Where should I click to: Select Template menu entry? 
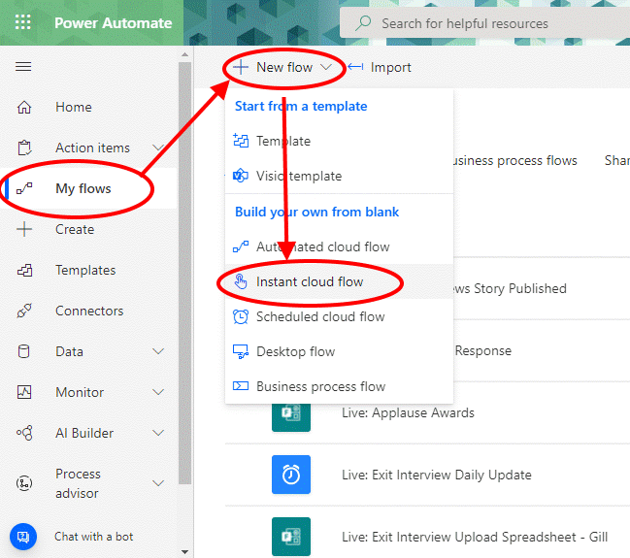339,141
